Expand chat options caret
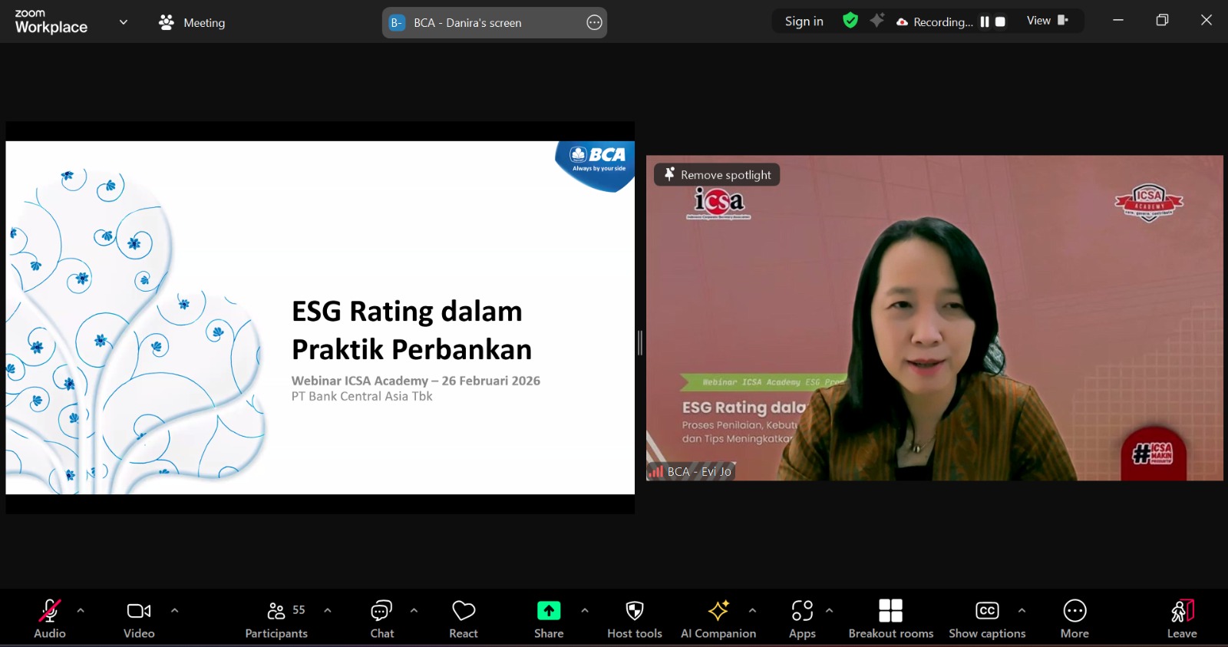Image resolution: width=1228 pixels, height=647 pixels. (x=414, y=611)
